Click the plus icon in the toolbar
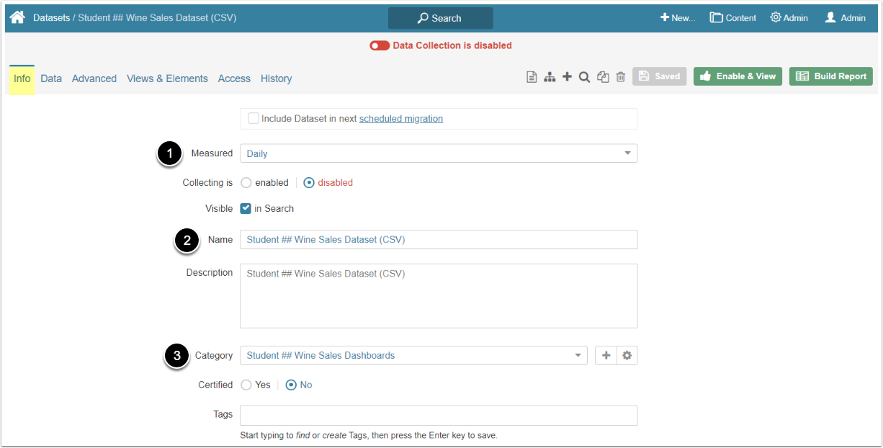Viewport: 883px width, 448px height. [568, 76]
